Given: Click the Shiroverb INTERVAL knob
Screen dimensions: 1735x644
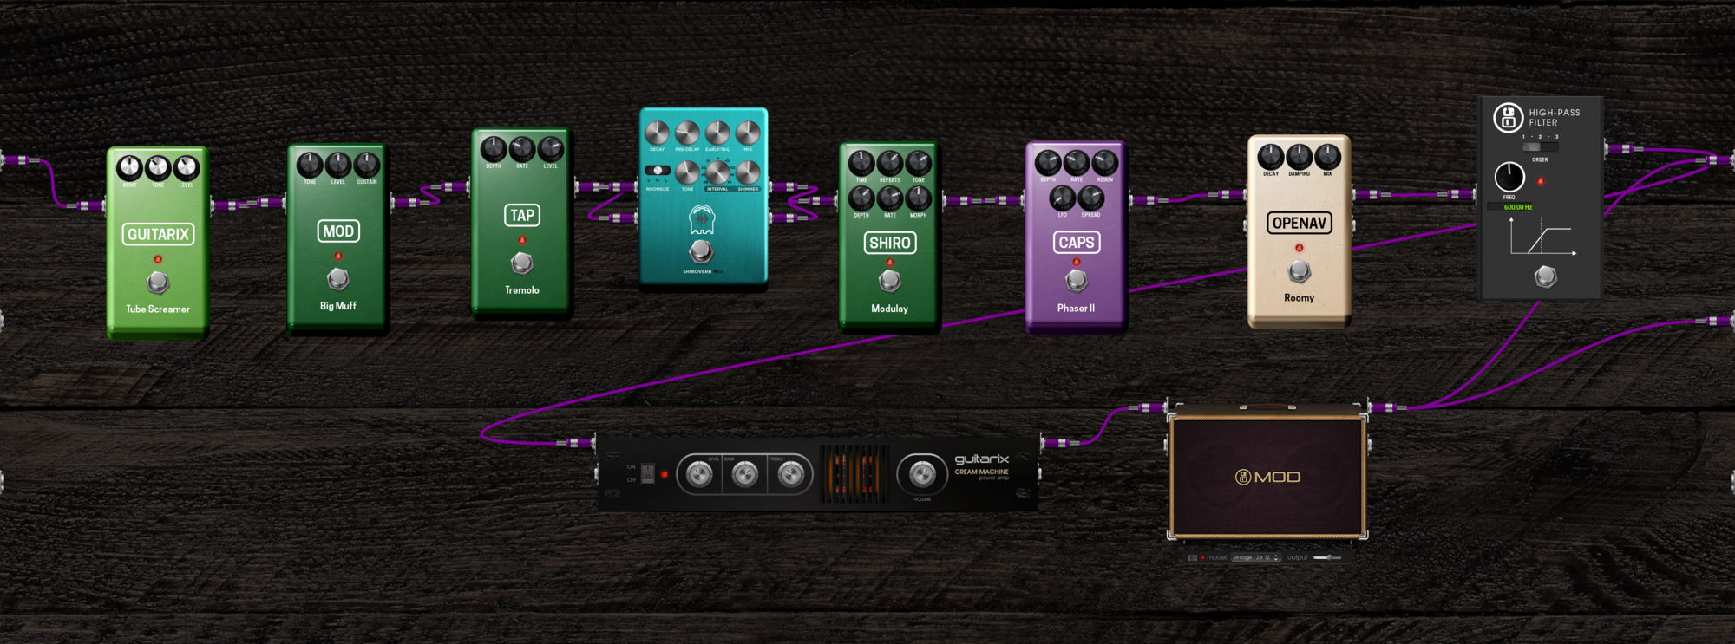Looking at the screenshot, I should [x=717, y=172].
